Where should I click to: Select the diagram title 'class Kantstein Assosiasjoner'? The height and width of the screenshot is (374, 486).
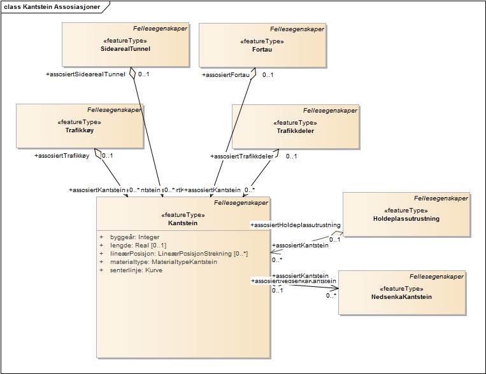51,6
